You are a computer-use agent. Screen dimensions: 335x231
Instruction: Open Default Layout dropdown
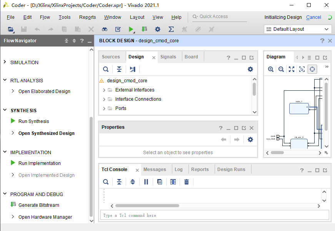pos(298,29)
